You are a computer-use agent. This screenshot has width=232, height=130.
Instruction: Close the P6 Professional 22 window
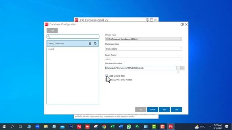click(156, 20)
